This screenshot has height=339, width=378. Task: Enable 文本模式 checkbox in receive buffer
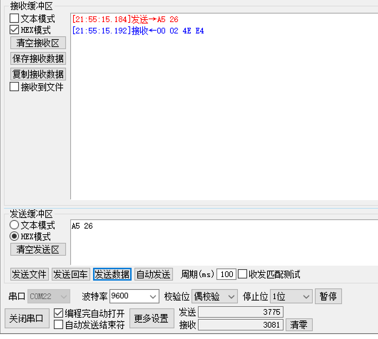(14, 18)
